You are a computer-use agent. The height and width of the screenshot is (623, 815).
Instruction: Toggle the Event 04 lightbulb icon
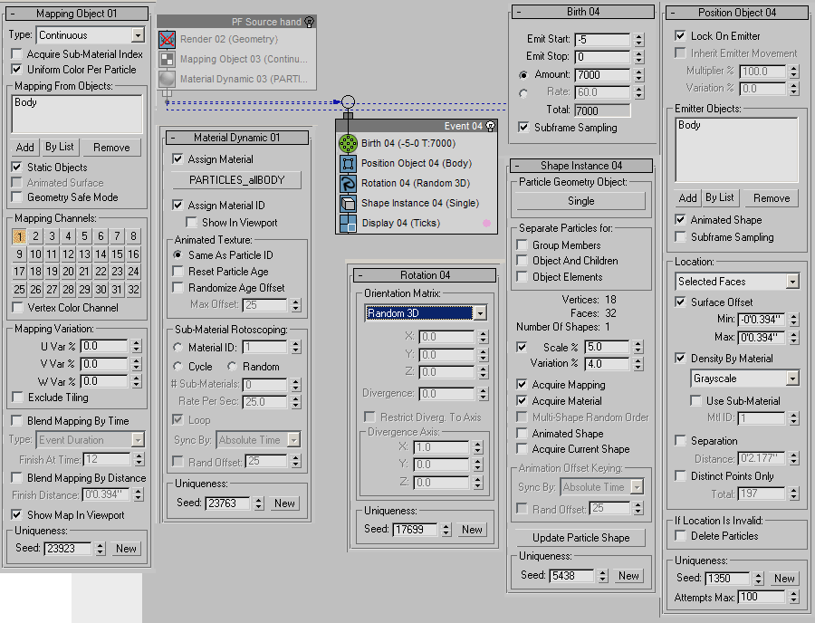click(x=490, y=126)
